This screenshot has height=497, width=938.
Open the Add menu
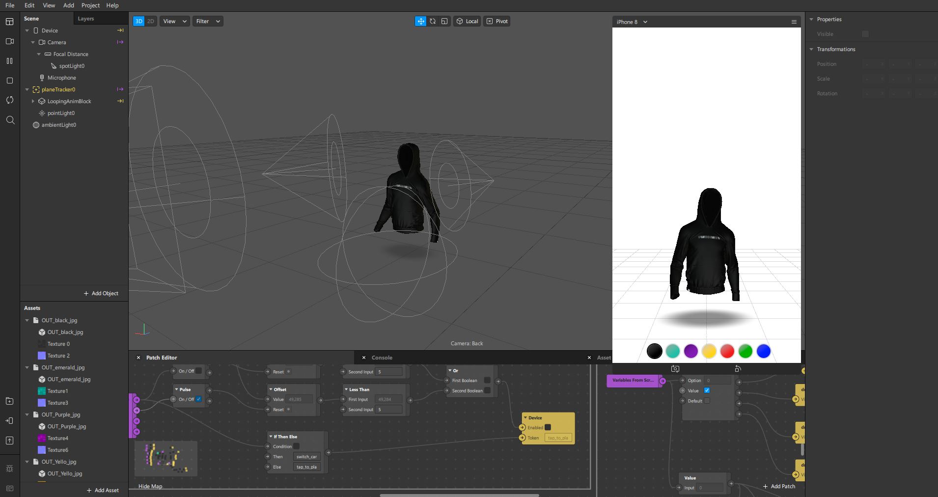[x=69, y=5]
